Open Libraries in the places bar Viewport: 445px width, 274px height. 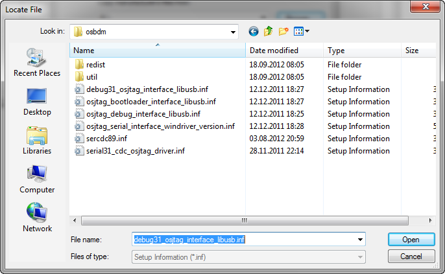[x=37, y=140]
